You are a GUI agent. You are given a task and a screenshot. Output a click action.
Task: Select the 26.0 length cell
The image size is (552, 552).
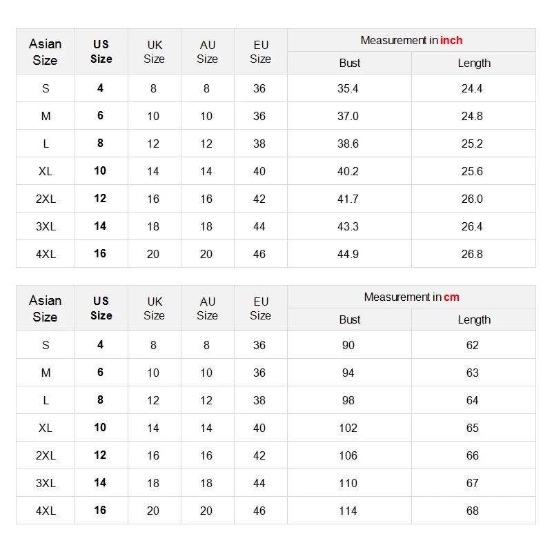pos(472,199)
